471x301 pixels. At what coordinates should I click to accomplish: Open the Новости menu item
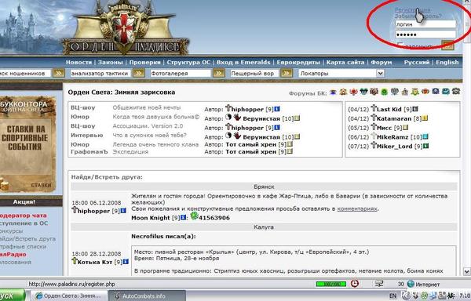[x=78, y=63]
